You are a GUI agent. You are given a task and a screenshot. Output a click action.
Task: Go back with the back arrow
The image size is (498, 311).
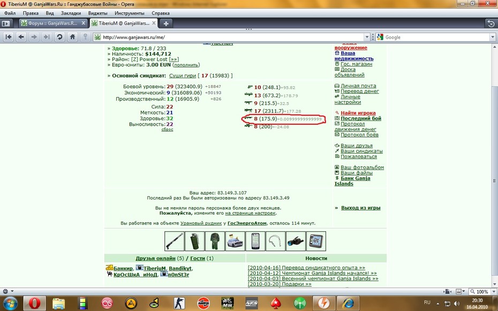21,37
